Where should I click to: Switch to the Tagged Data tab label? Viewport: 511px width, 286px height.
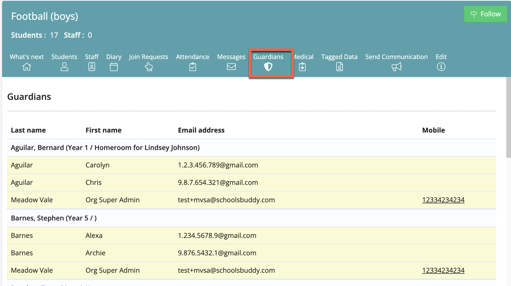tap(339, 57)
